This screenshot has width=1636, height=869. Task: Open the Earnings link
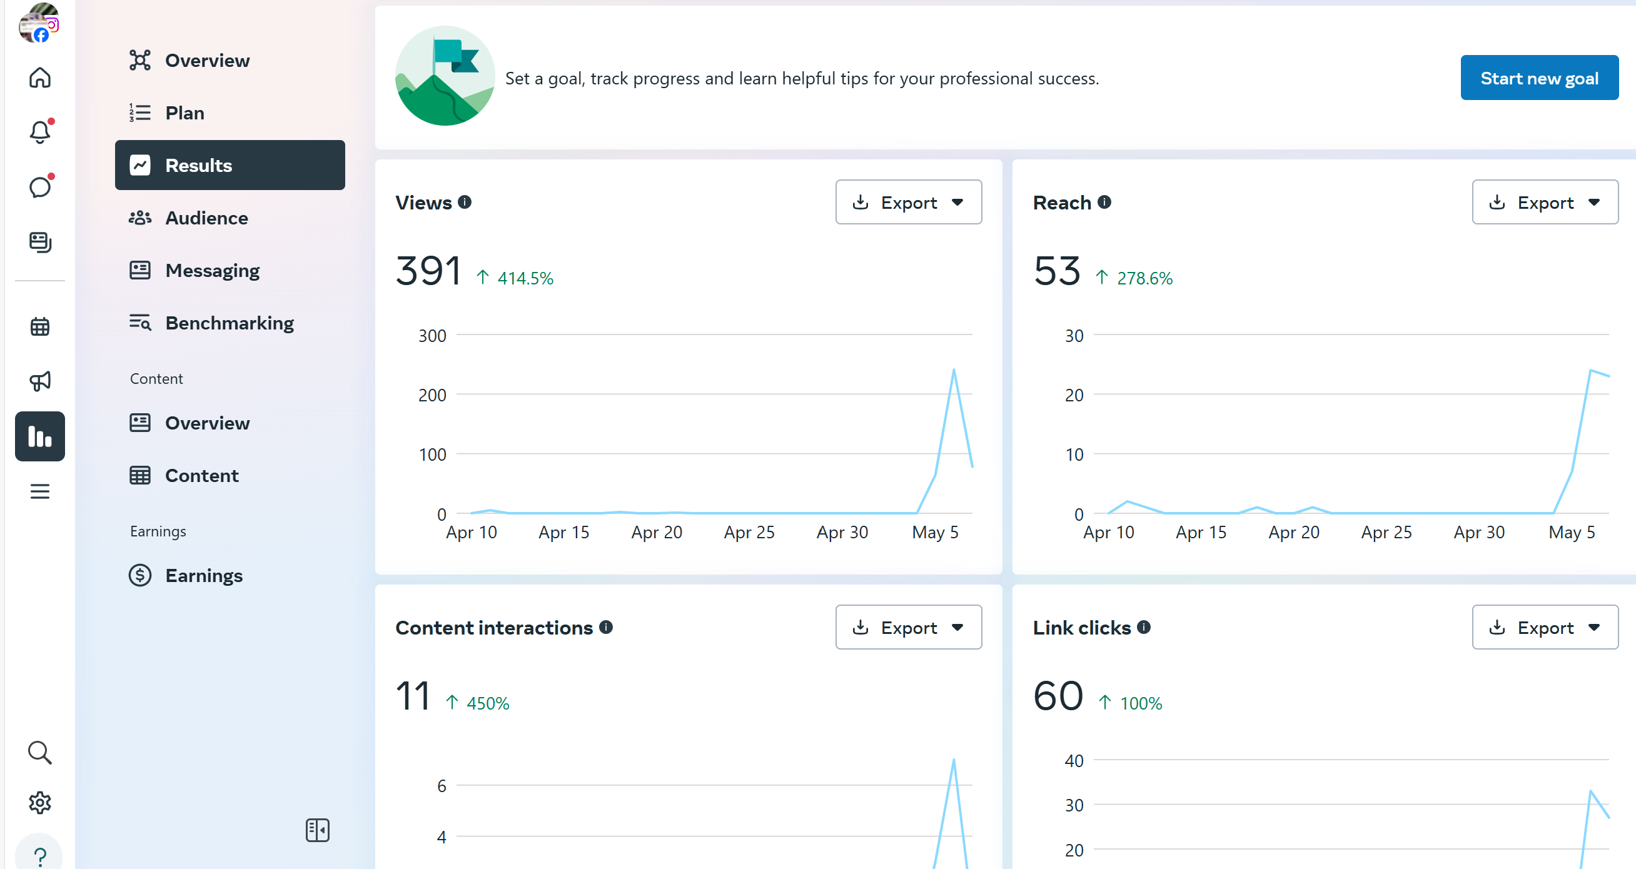204,575
